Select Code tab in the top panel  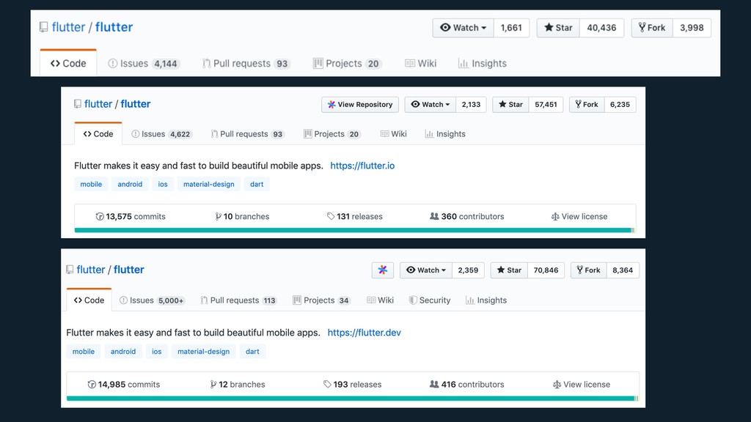68,63
